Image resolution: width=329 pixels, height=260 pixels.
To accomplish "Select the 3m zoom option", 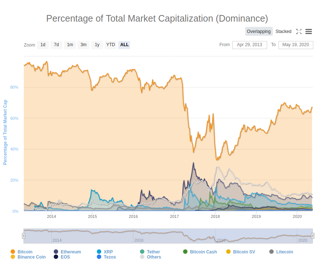I will pos(83,45).
